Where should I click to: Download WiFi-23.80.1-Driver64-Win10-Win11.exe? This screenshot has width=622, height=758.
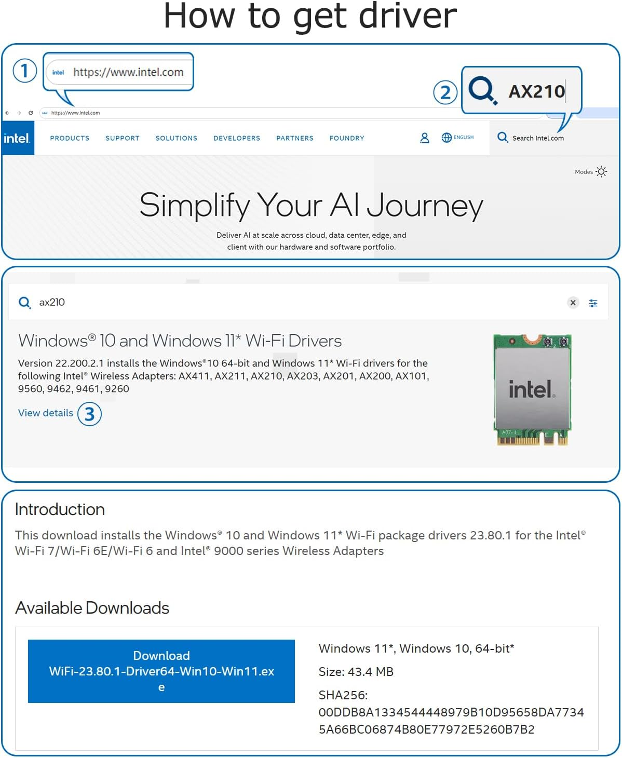(x=161, y=671)
